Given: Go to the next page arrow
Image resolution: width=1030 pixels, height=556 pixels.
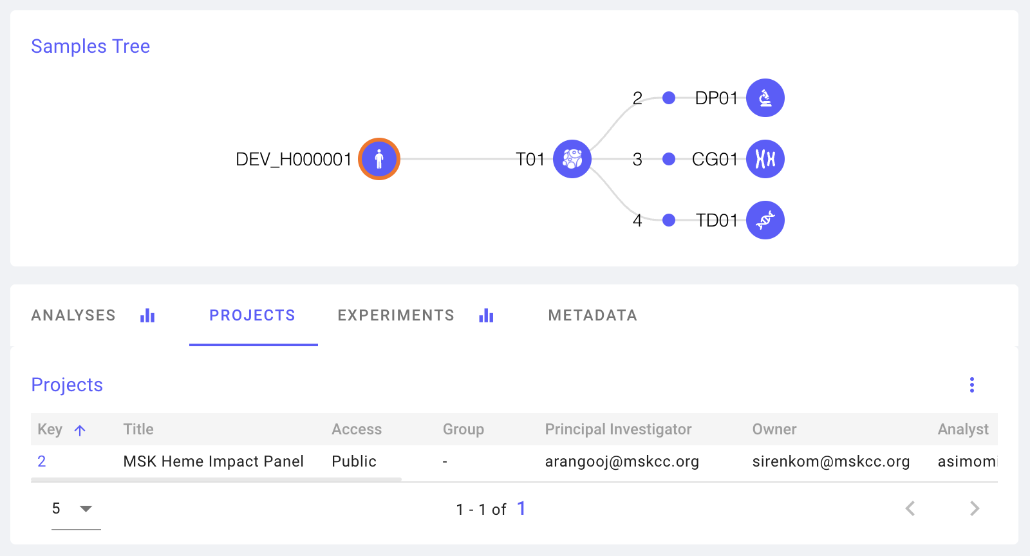Looking at the screenshot, I should point(975,509).
